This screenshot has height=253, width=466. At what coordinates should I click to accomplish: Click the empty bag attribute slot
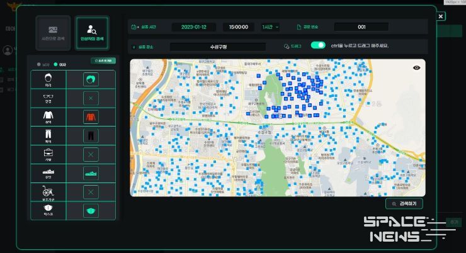tap(92, 154)
